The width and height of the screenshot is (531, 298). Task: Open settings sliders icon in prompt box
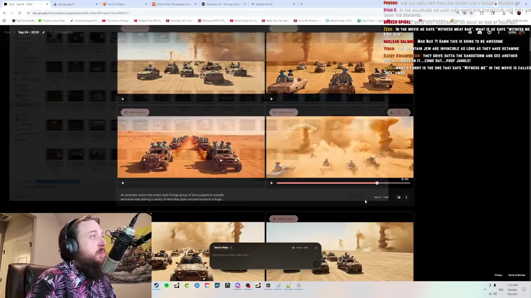316,248
